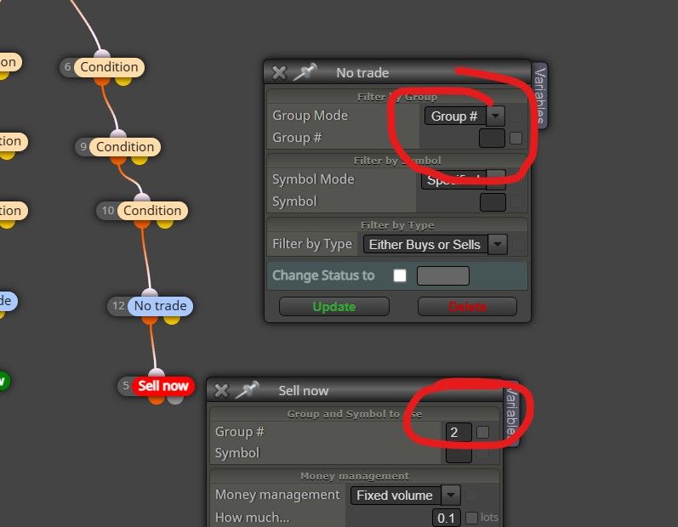Close the Sell now panel with the X icon
678x527 pixels.
pos(221,390)
